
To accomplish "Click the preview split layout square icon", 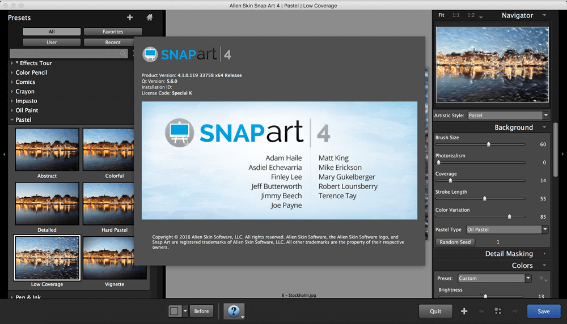I will pyautogui.click(x=174, y=311).
